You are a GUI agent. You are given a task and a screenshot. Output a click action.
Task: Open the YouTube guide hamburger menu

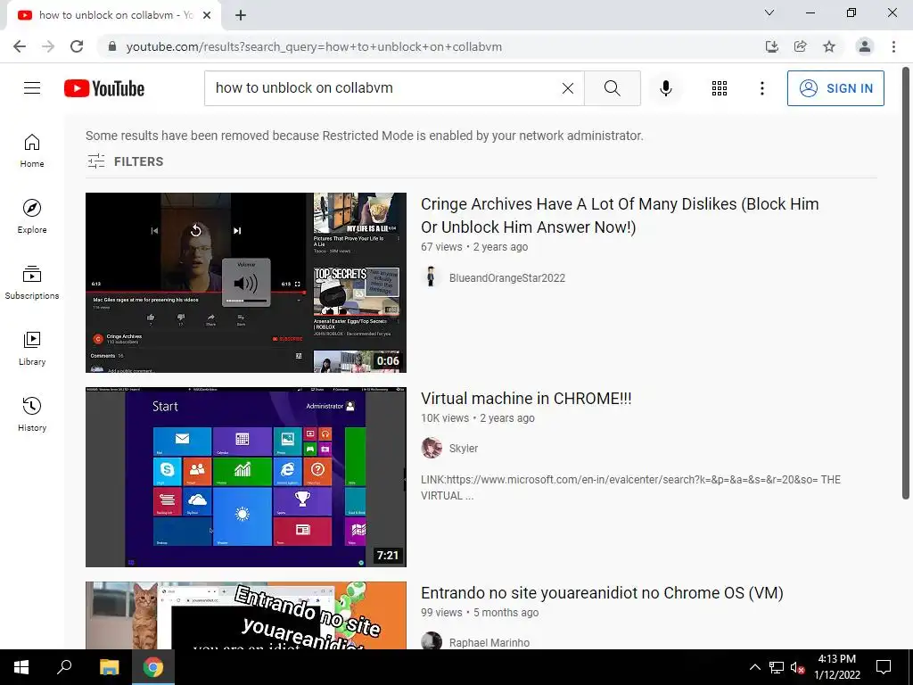tap(32, 88)
